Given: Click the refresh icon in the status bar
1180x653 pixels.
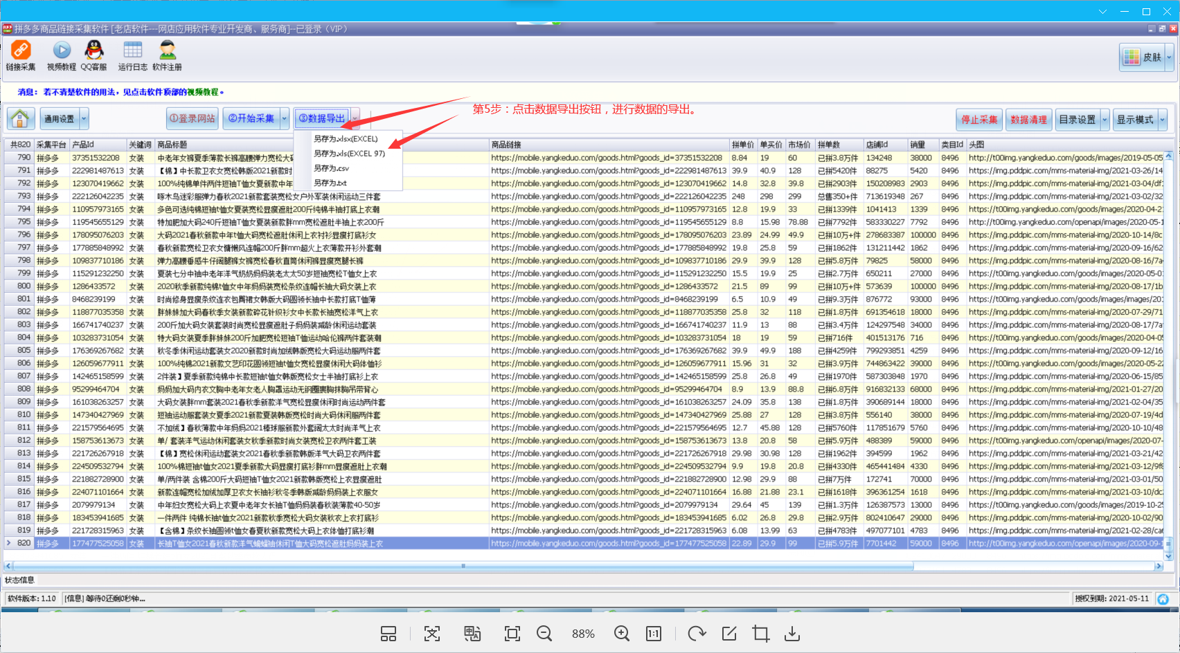Looking at the screenshot, I should [x=1163, y=599].
